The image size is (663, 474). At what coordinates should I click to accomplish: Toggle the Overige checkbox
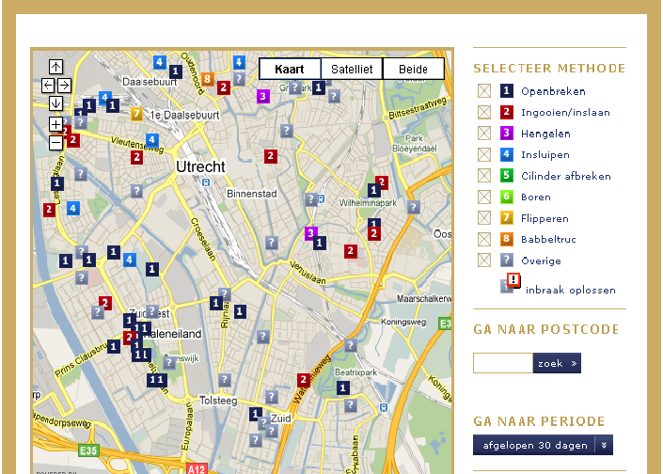click(484, 261)
